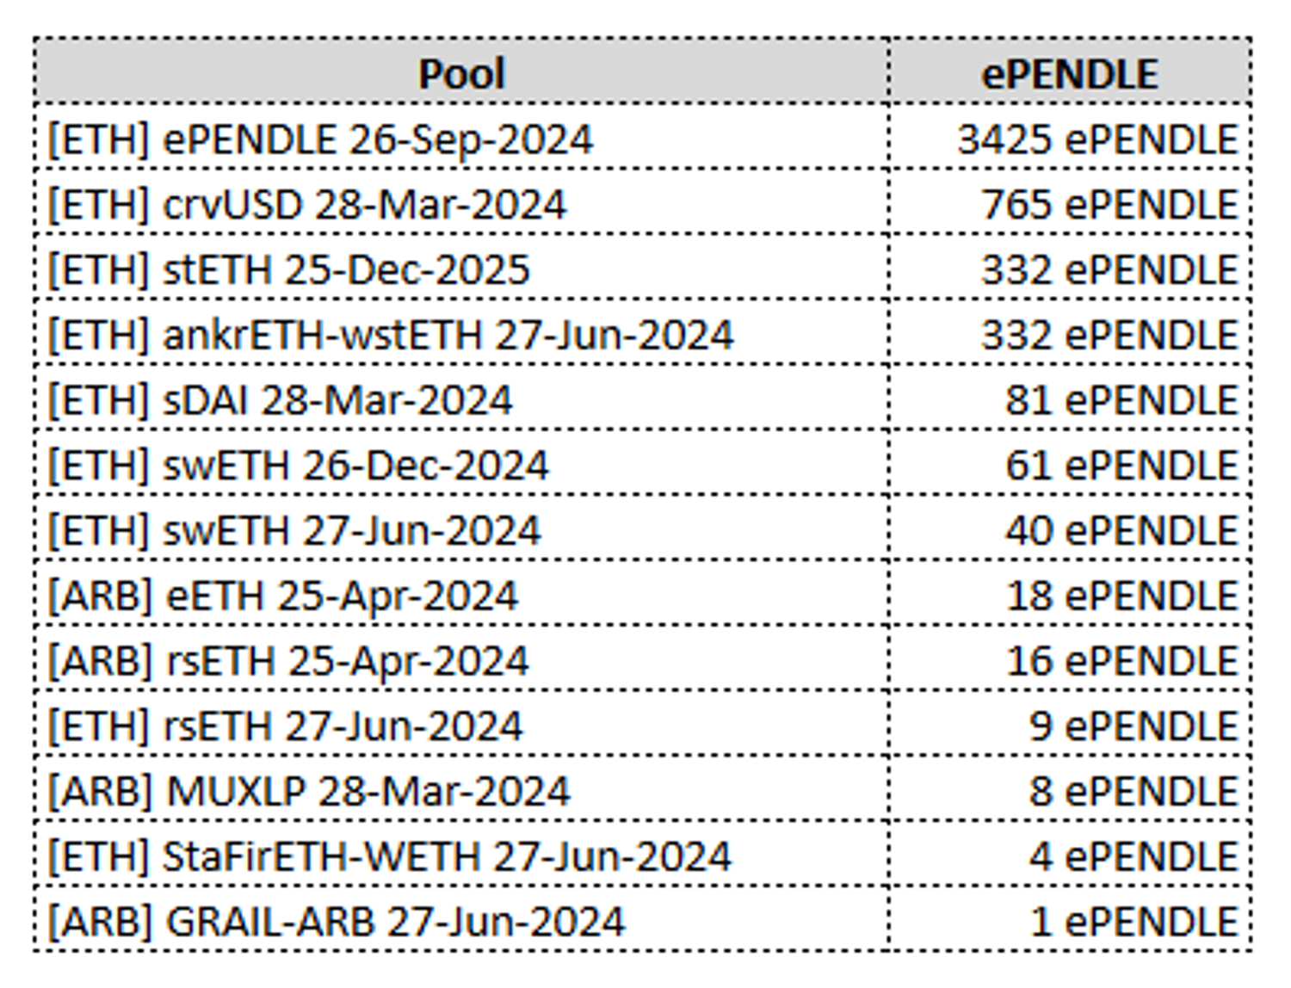Click the MUXLP 28-Mar-2024 pool cell
1291x988 pixels.
coord(308,791)
